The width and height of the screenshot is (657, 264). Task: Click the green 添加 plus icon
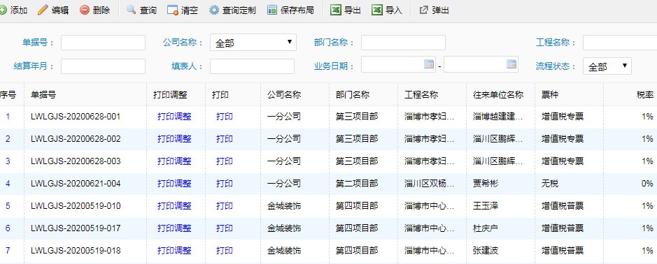[x=3, y=10]
